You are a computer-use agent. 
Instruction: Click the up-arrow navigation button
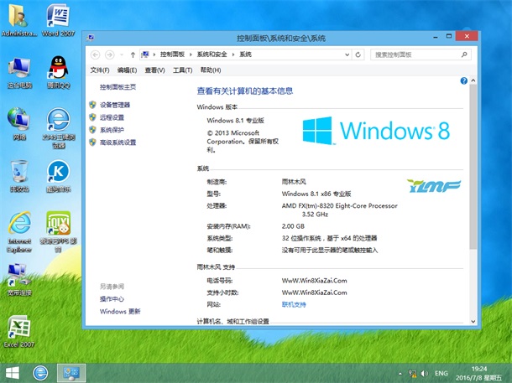133,54
